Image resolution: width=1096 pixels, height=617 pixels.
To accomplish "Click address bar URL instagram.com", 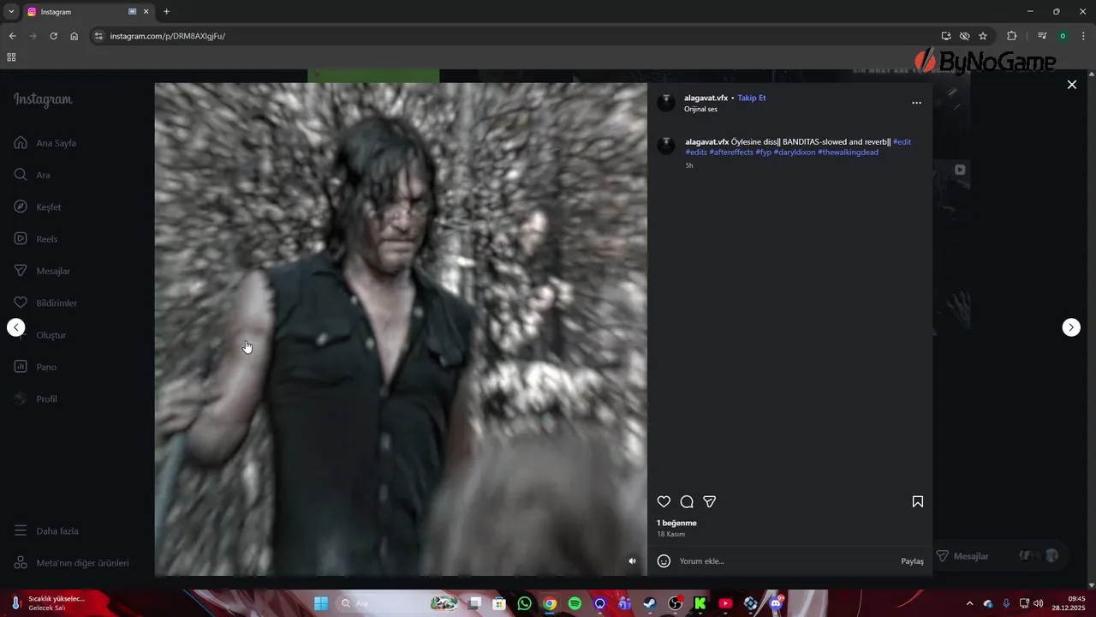I will (x=168, y=36).
